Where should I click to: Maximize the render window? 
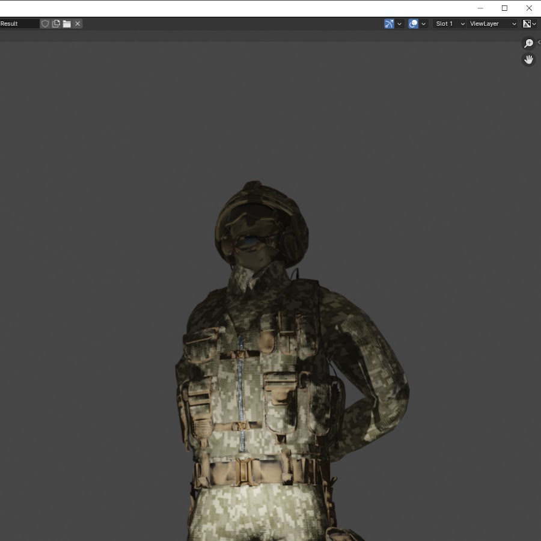coord(504,8)
